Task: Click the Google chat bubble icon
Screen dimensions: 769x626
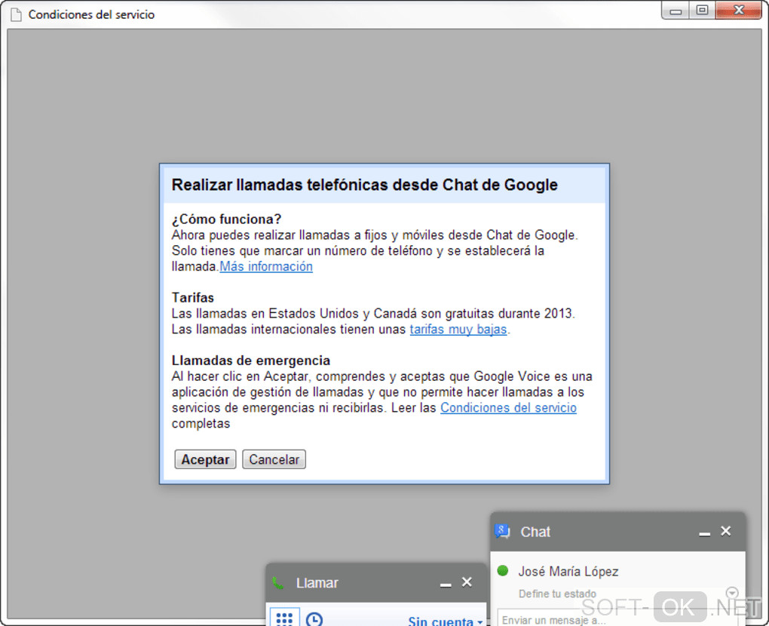Action: point(502,531)
